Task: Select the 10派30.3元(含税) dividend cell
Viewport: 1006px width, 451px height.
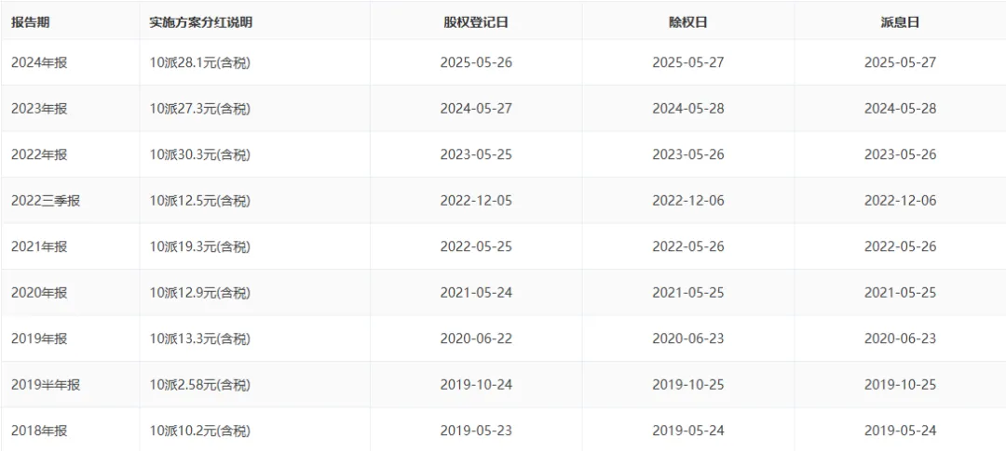Action: click(x=200, y=154)
